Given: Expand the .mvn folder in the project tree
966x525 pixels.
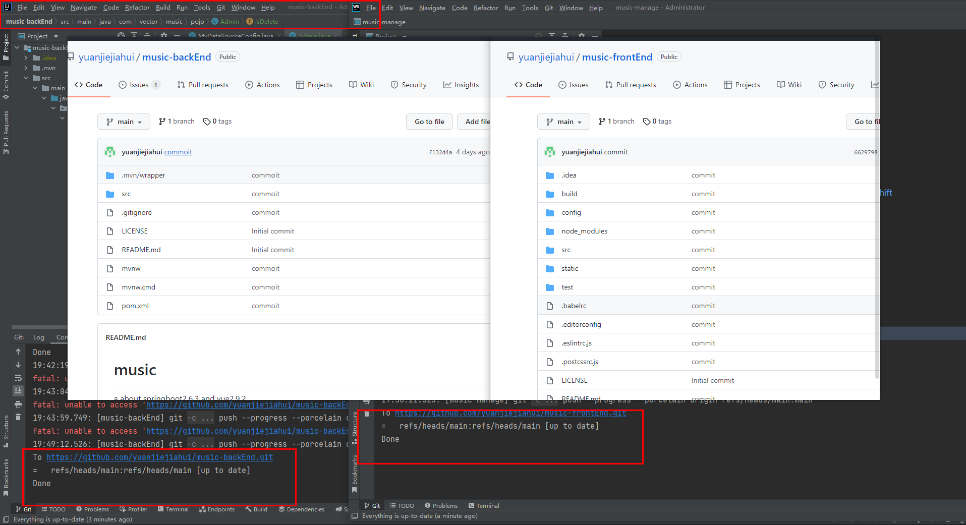Looking at the screenshot, I should (x=26, y=68).
